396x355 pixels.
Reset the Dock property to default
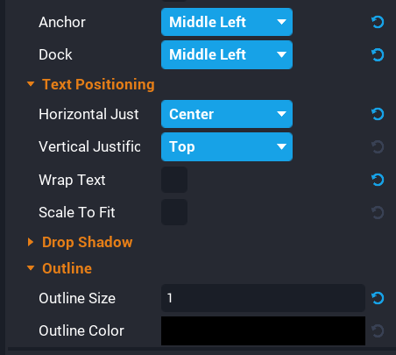point(378,55)
